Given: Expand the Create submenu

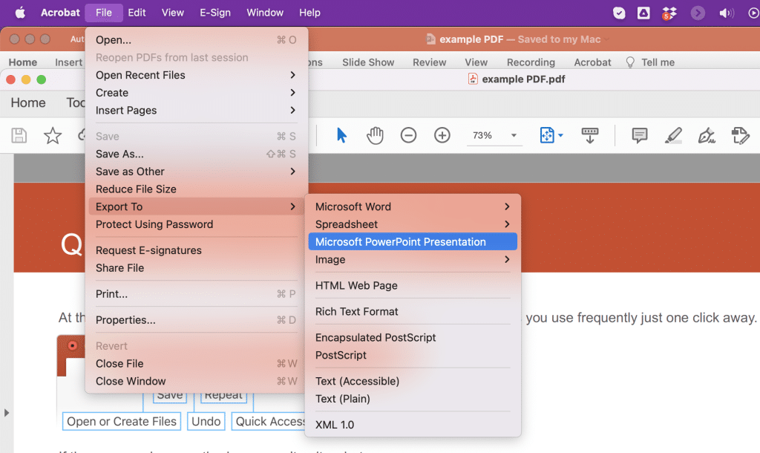Looking at the screenshot, I should click(292, 92).
